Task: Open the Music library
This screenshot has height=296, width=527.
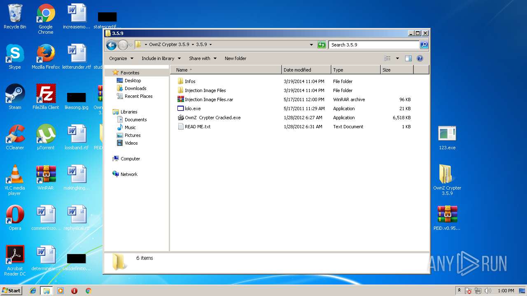Action: point(130,127)
